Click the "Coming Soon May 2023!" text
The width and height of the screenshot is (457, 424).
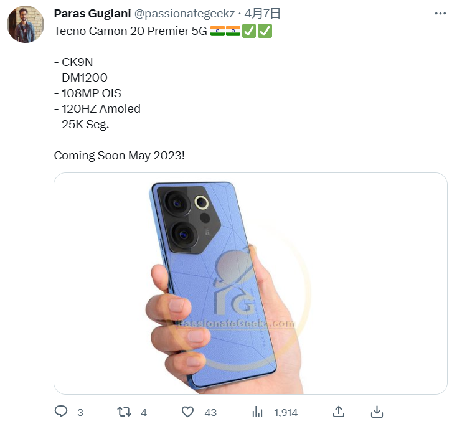[119, 155]
